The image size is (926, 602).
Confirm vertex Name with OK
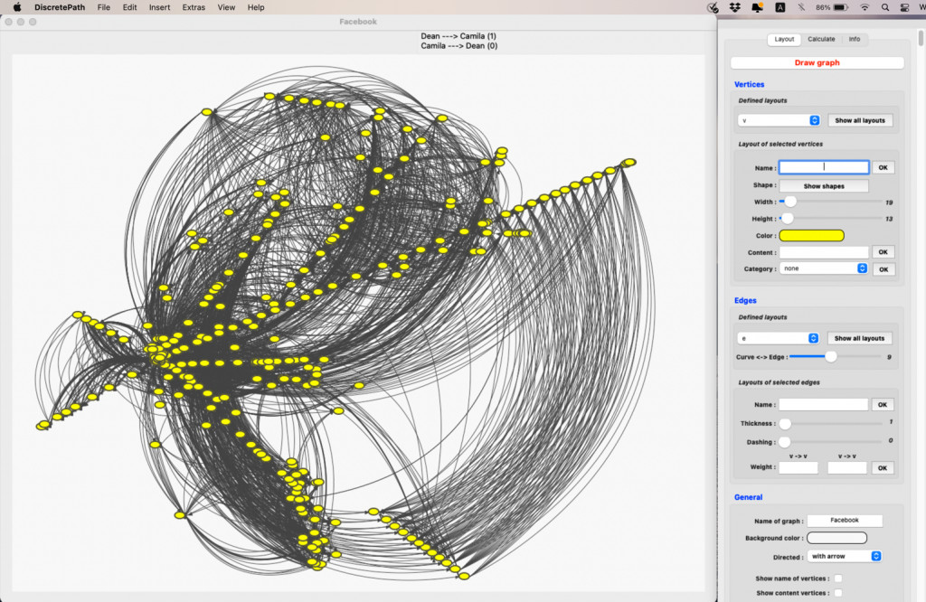click(x=883, y=167)
